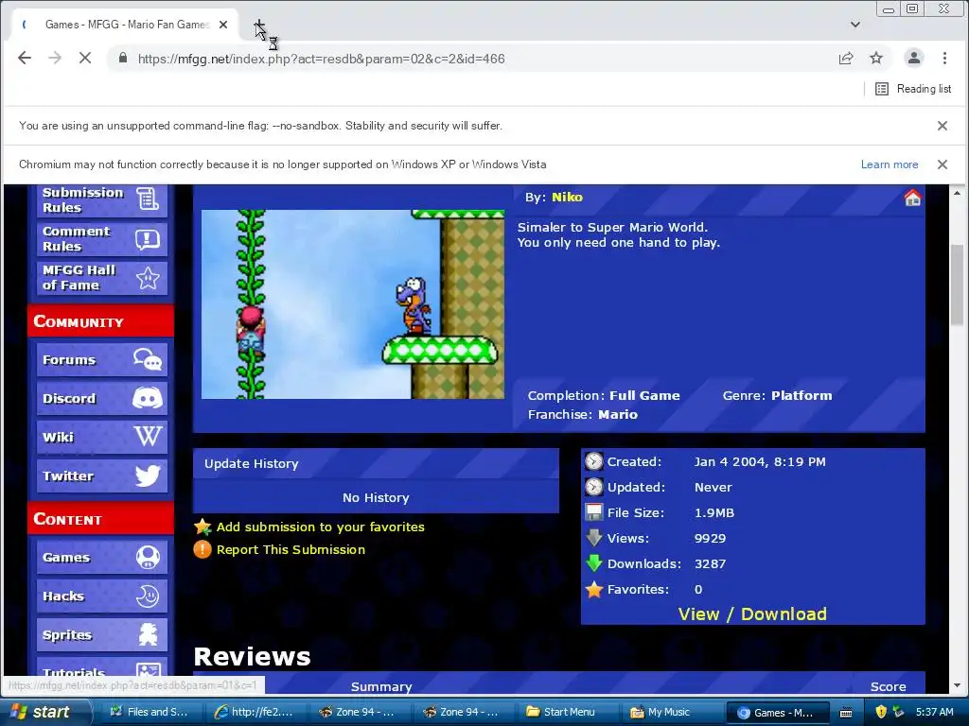The image size is (969, 726).
Task: Click the Summary column header
Action: tap(381, 686)
